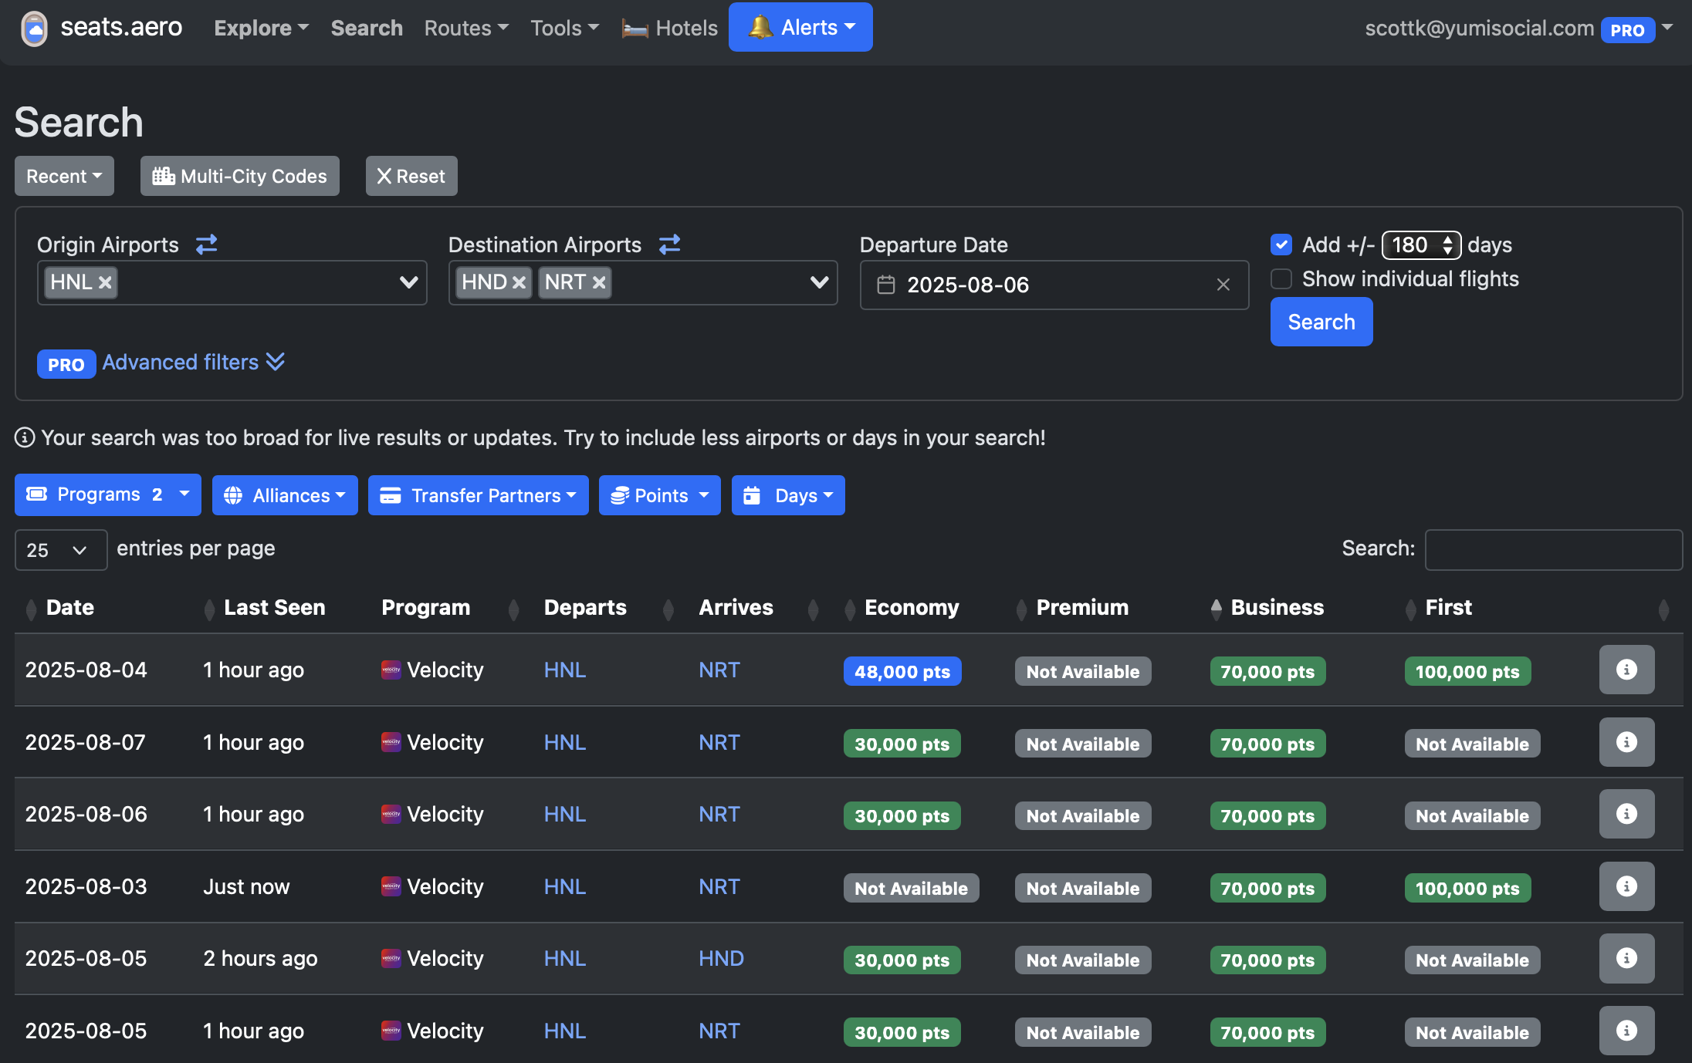This screenshot has width=1692, height=1063.
Task: Clear the departure date with the X icon
Action: [x=1223, y=285]
